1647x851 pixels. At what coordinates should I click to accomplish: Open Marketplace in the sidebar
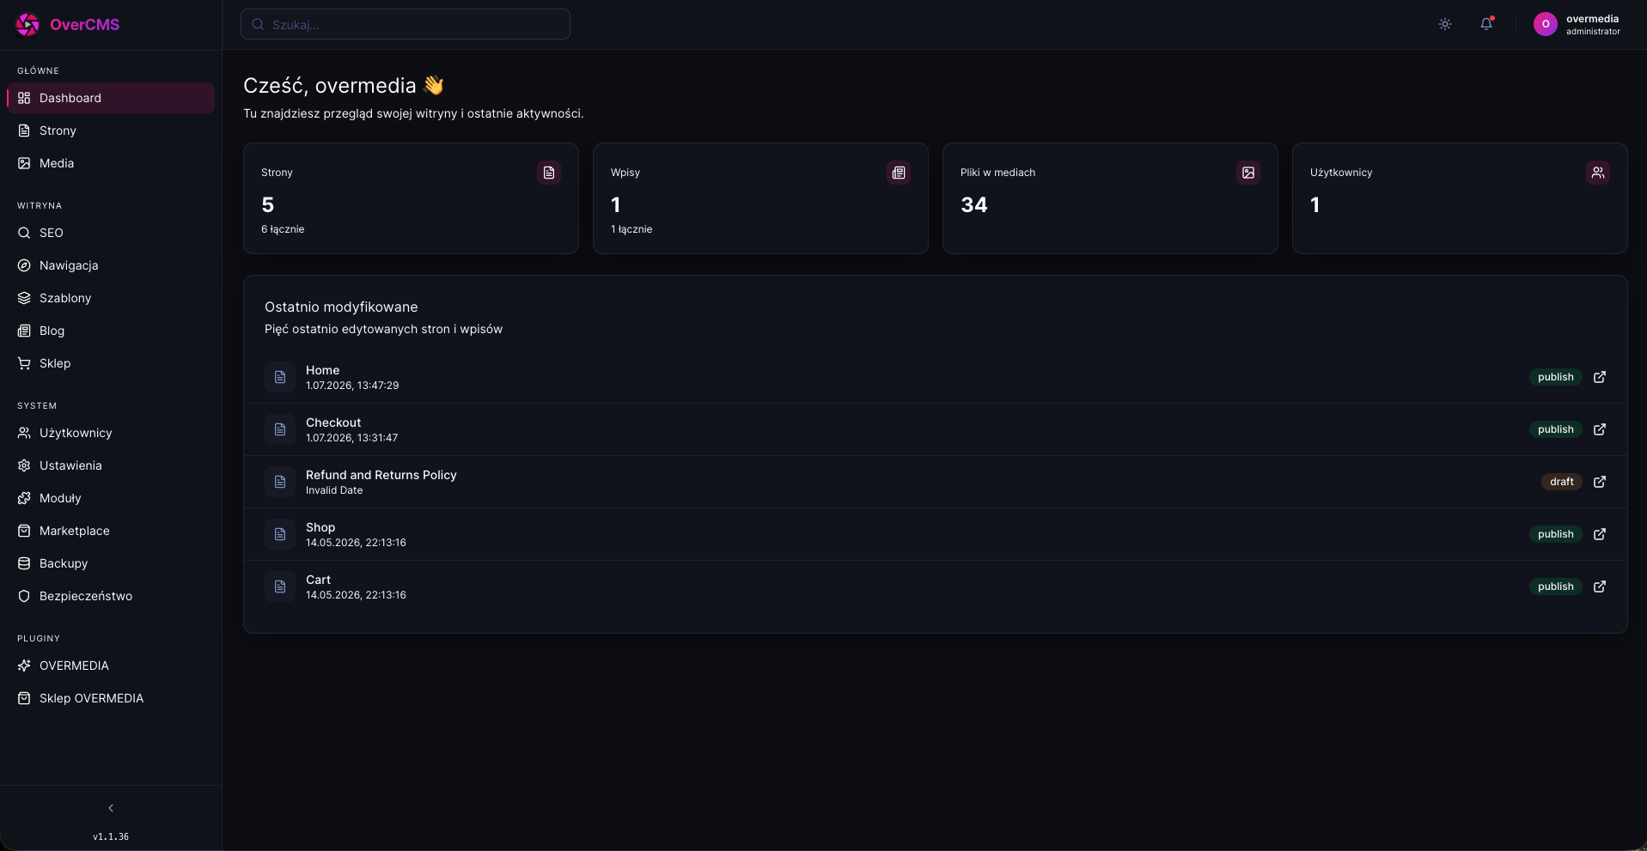111,531
